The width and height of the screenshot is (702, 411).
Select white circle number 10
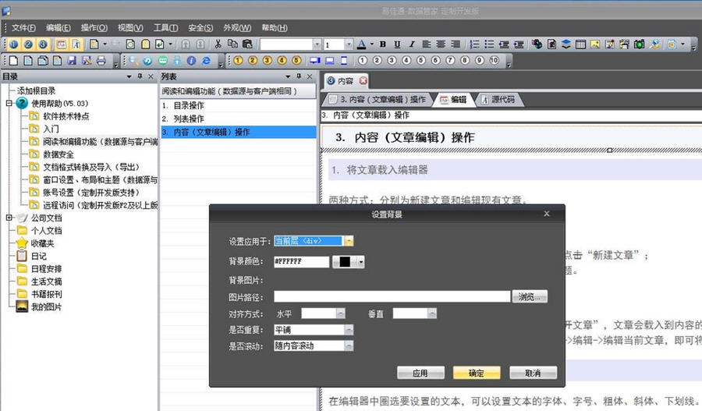click(495, 61)
